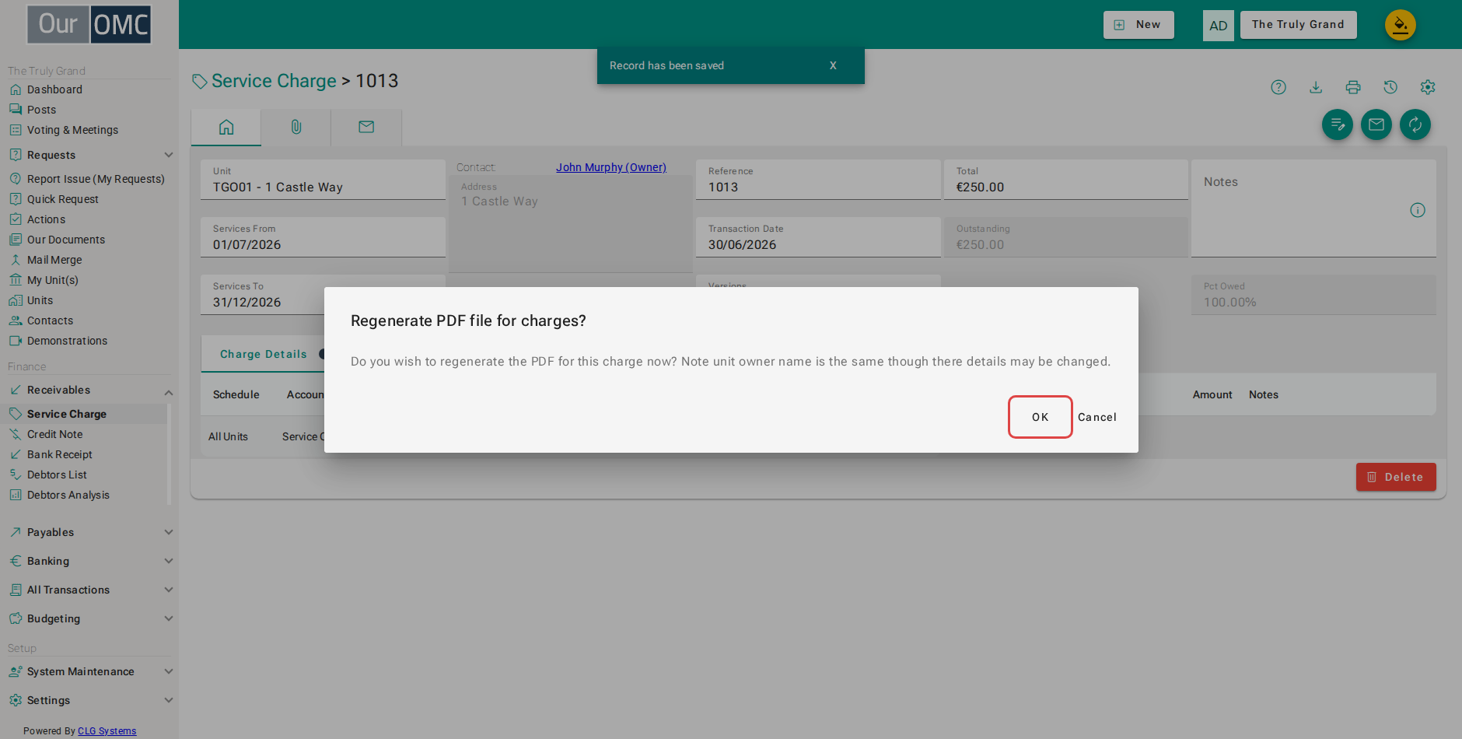Confirm regeneration with the OK button

click(1040, 417)
